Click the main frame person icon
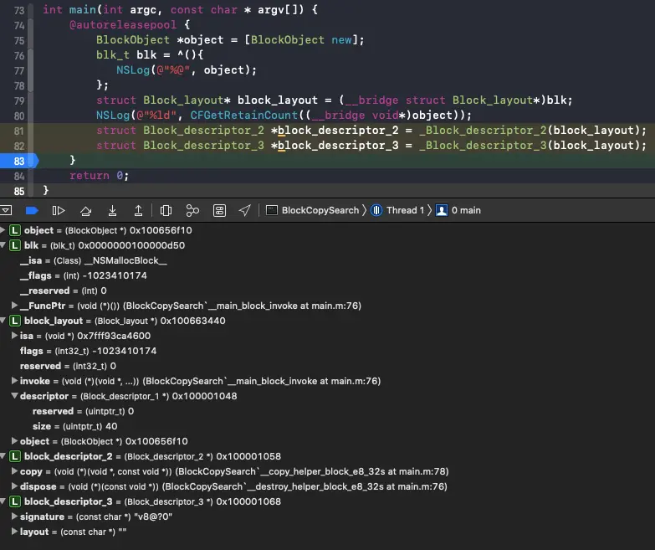 click(x=442, y=210)
